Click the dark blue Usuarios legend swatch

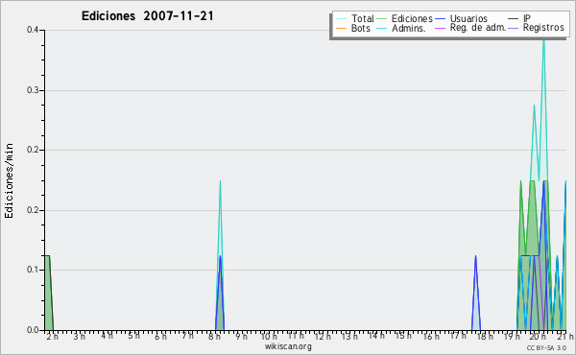(440, 18)
